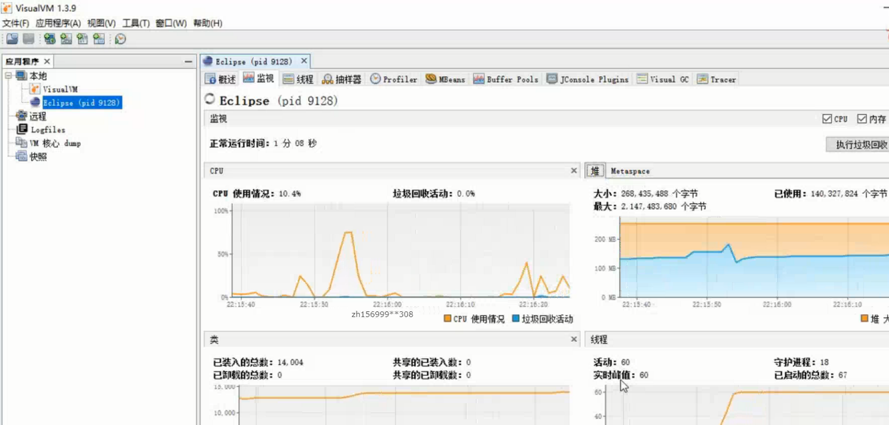Click the 实时峰值: 60 text

[x=620, y=375]
